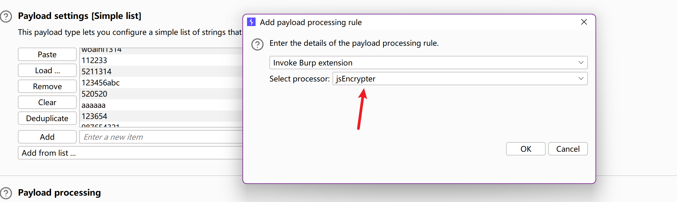Click the Payload processing help icon

click(6, 193)
